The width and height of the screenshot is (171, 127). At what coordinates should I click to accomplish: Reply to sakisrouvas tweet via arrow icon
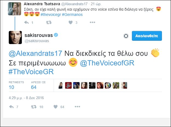point(11,106)
